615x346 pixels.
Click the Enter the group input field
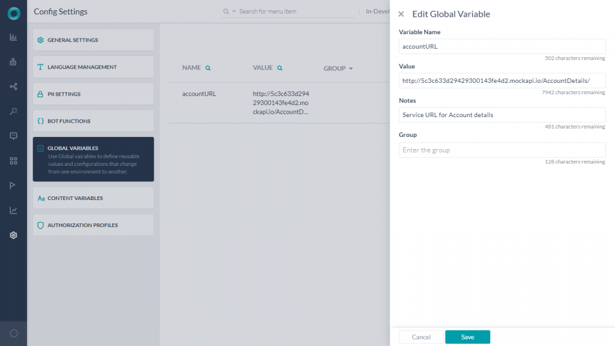(502, 150)
